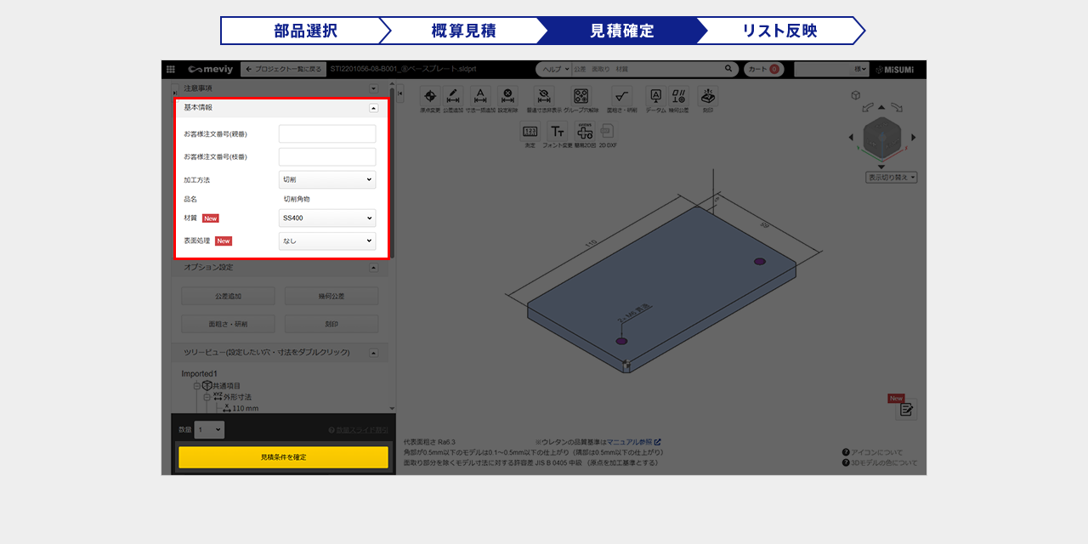Open the 材質 SS400 dropdown

(327, 218)
